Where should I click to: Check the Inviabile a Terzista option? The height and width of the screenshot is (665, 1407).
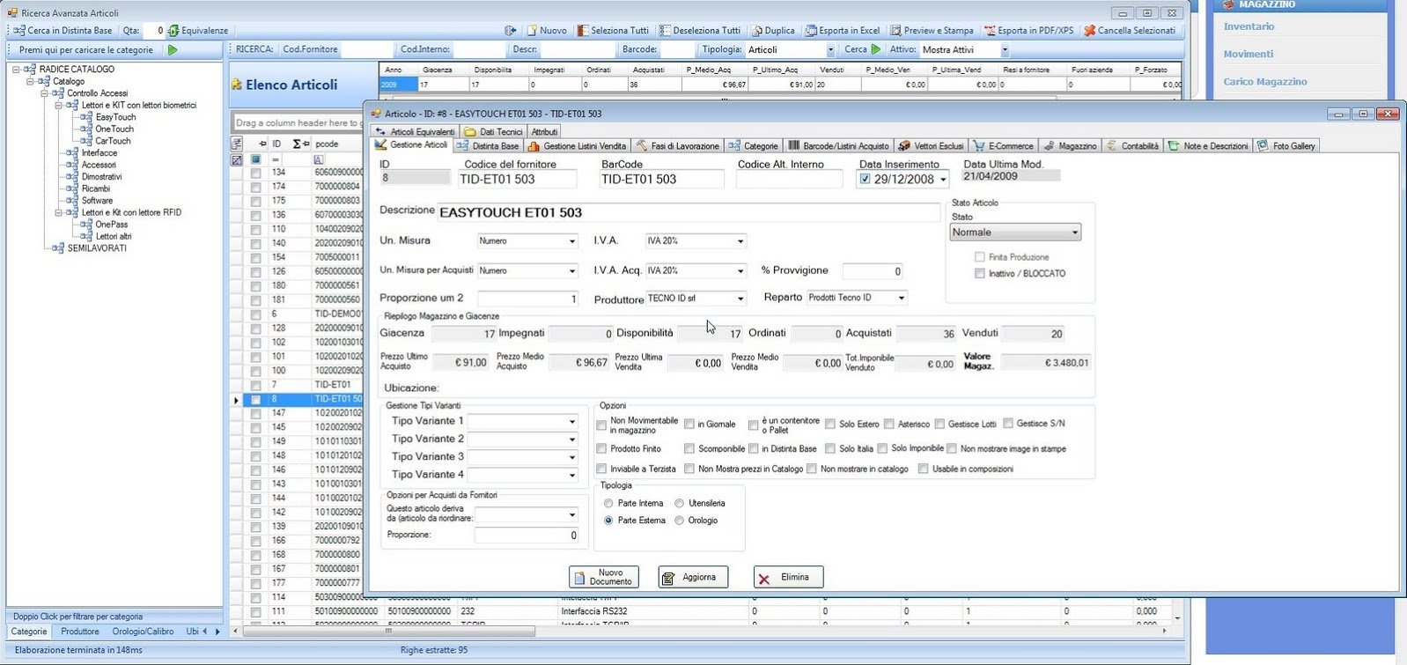pos(602,469)
